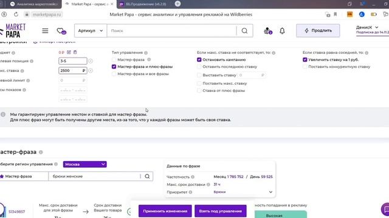
Task: Click the circle icon beside target position field
Action: coord(91,61)
